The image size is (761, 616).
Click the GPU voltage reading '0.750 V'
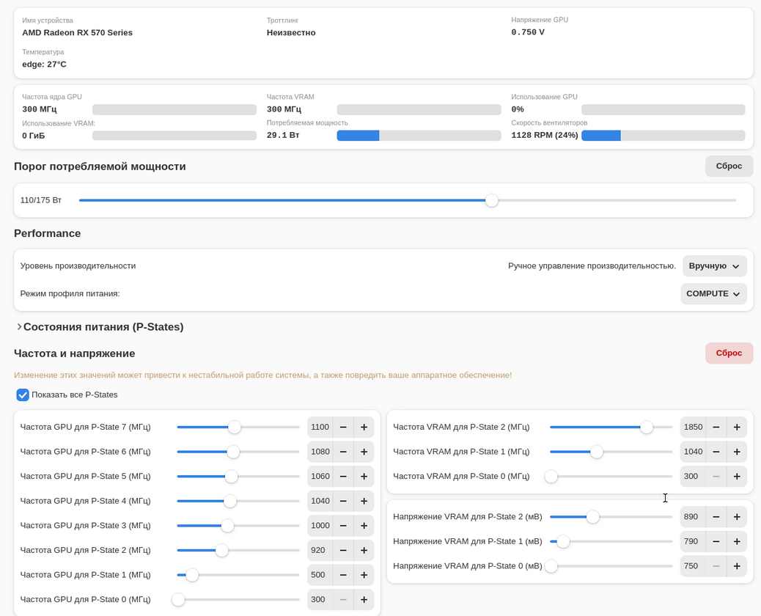coord(528,32)
